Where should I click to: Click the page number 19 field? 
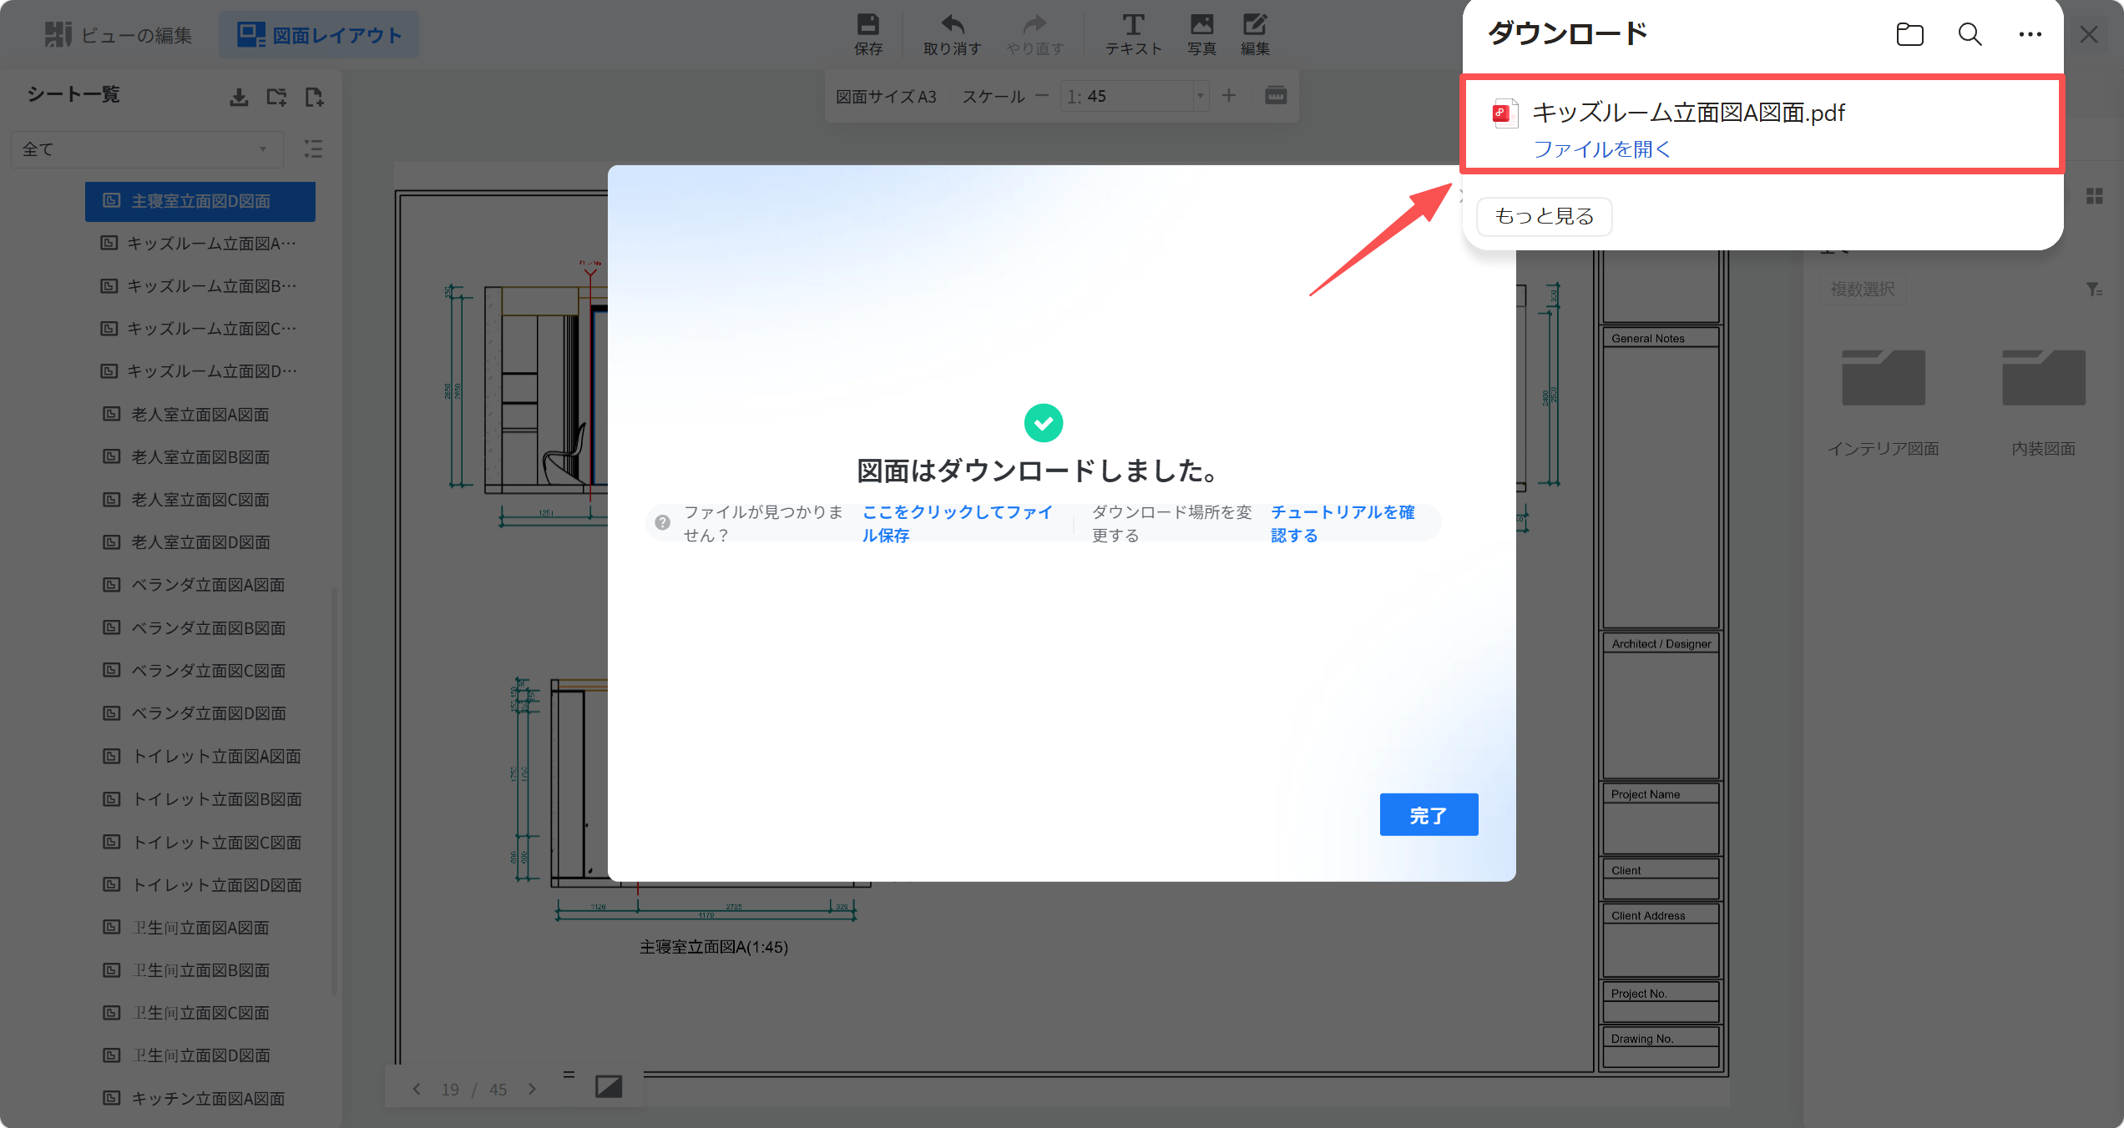pyautogui.click(x=451, y=1090)
